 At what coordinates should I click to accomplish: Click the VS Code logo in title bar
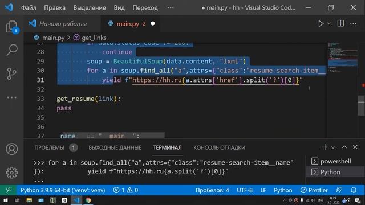(x=9, y=7)
